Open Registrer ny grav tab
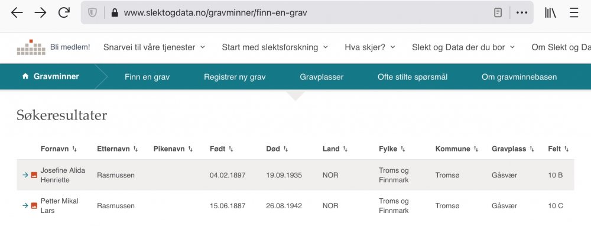 tap(235, 77)
